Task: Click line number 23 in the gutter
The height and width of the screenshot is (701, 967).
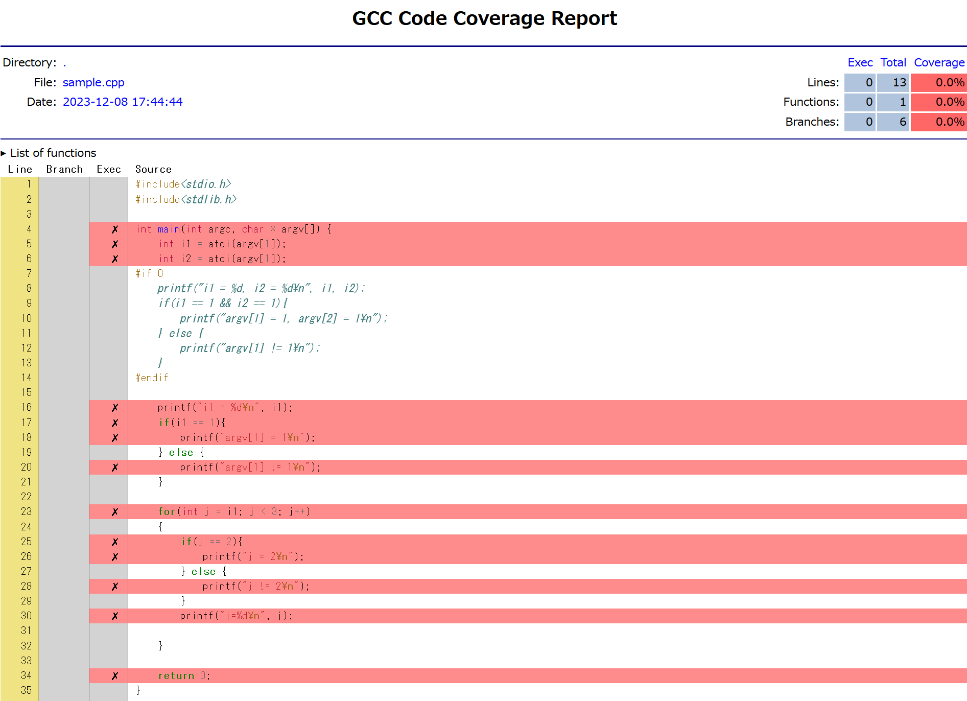Action: 26,511
